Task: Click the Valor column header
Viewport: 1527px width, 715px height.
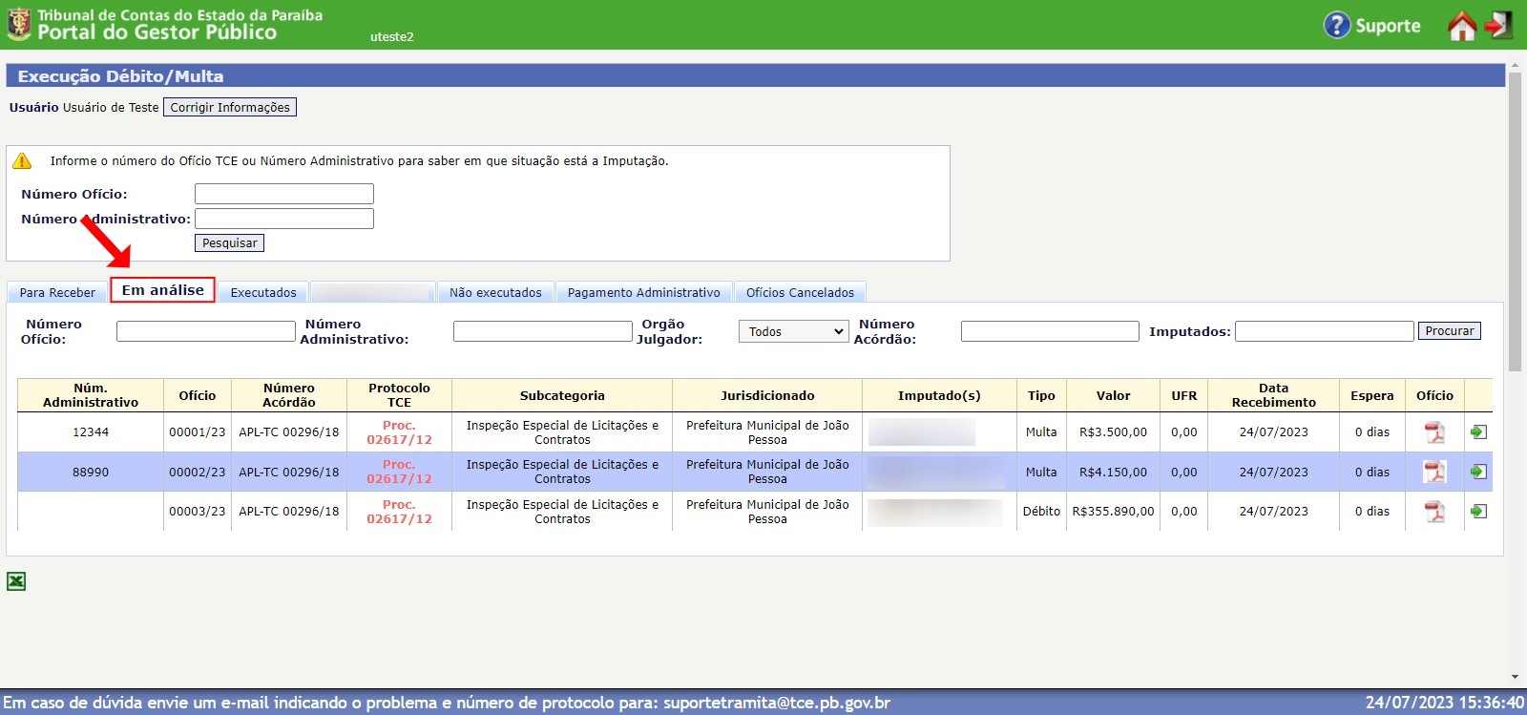Action: (1113, 395)
